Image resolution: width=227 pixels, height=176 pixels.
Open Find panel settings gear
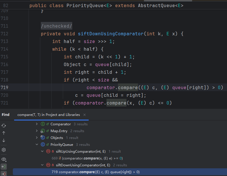coord(4,150)
